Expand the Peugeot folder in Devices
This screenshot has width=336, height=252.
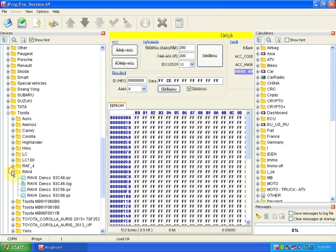point(8,54)
